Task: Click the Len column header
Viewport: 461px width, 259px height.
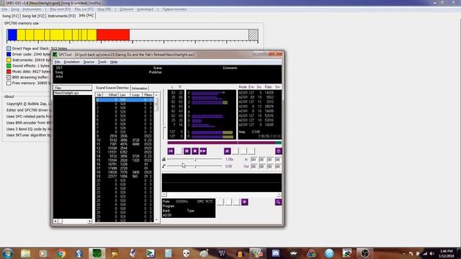Action: 123,95
